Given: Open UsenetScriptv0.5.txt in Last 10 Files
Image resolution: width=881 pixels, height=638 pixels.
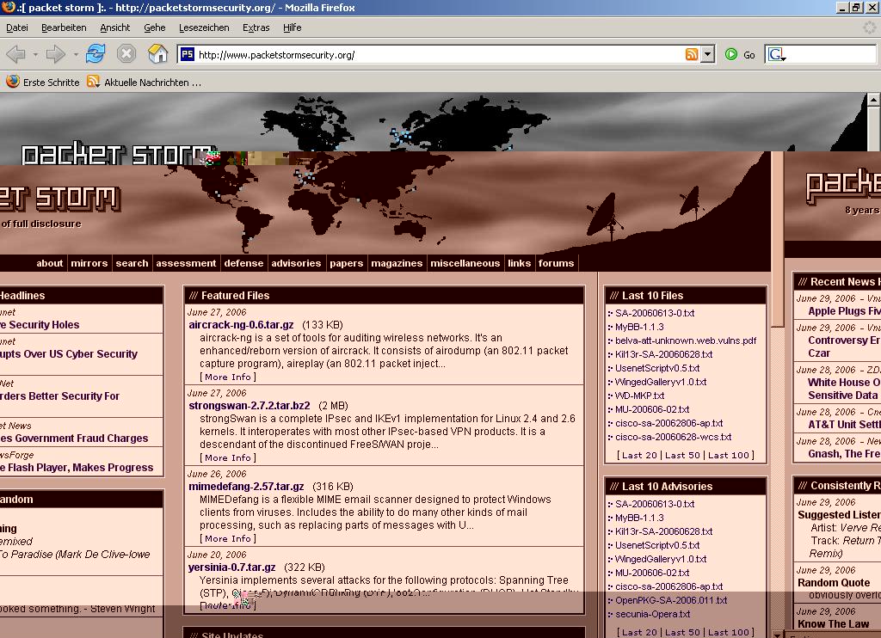Looking at the screenshot, I should click(657, 368).
